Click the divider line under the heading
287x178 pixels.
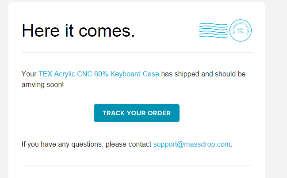pyautogui.click(x=137, y=53)
